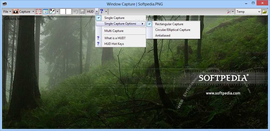Toggle the Rectangular Capture checkmark
The height and width of the screenshot is (131, 270).
point(150,24)
